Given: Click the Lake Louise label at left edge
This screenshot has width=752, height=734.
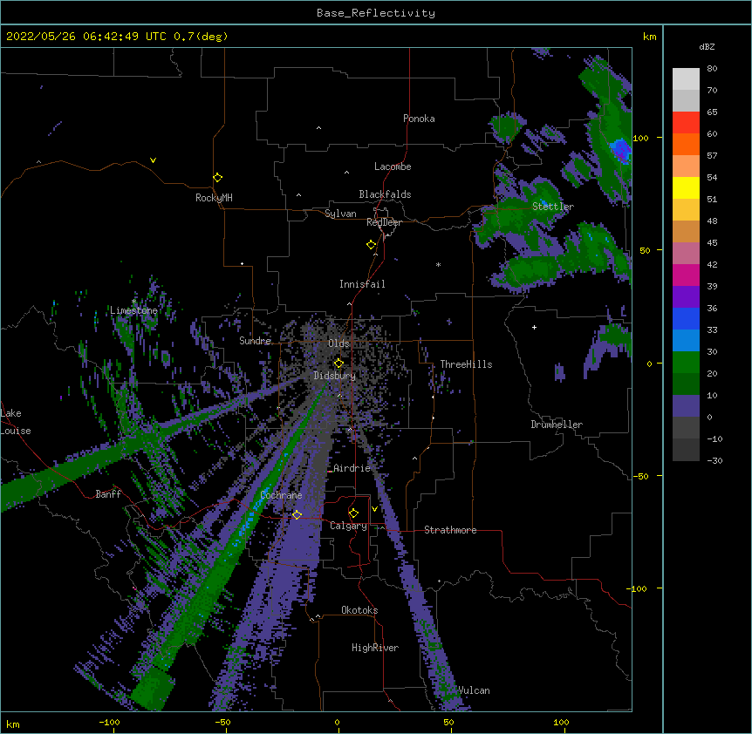Looking at the screenshot, I should coord(16,422).
